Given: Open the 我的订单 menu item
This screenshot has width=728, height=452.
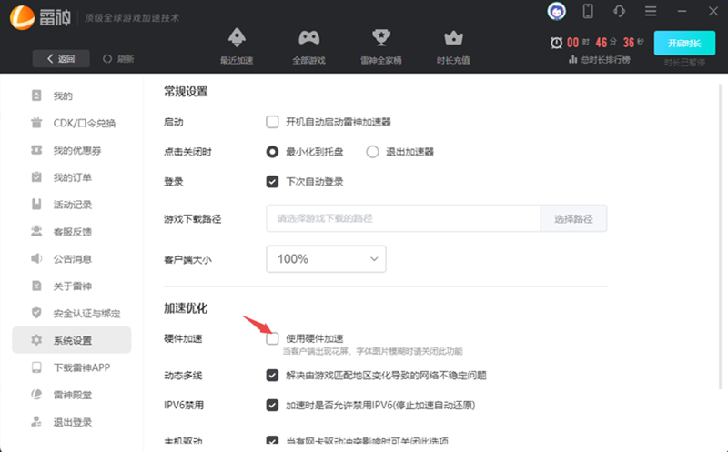Looking at the screenshot, I should [72, 176].
